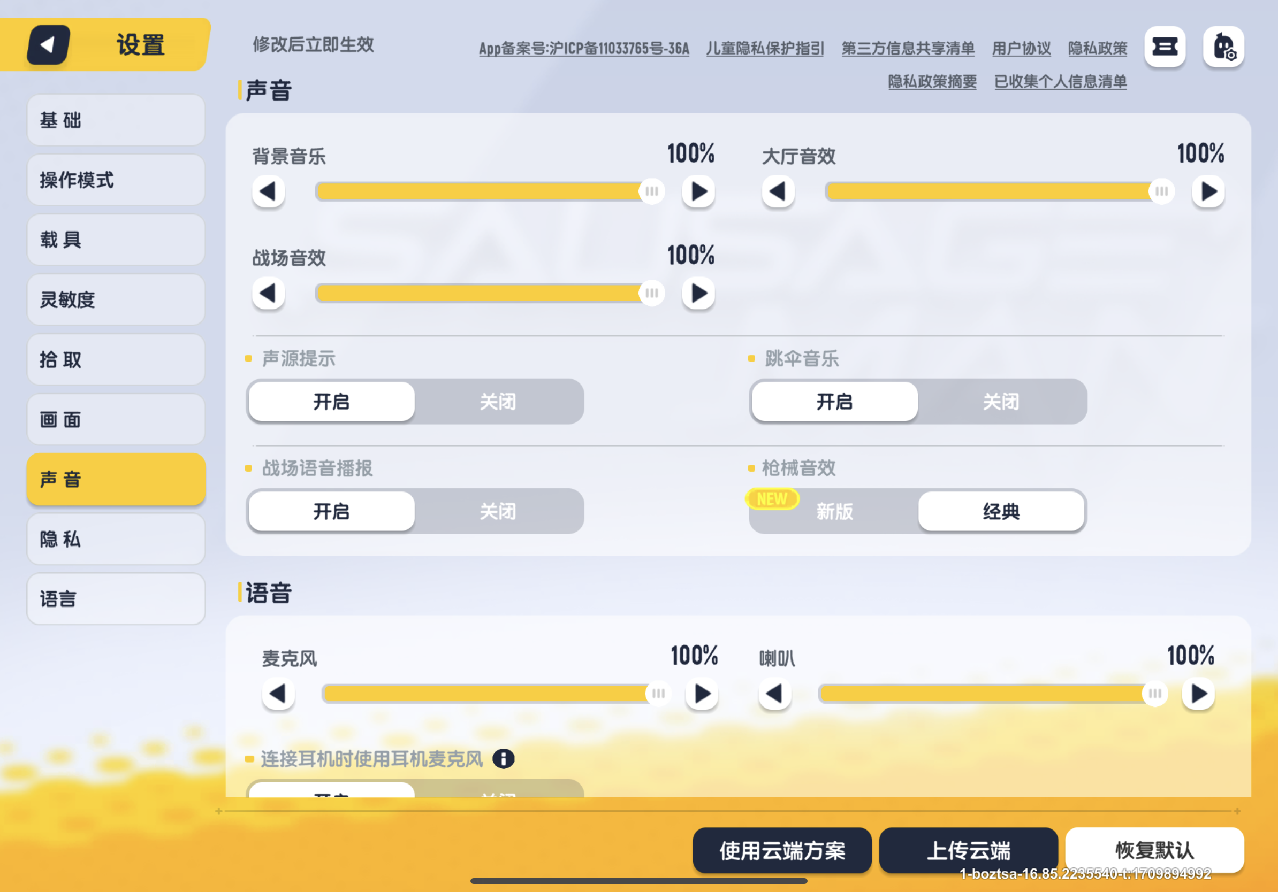Screen dimensions: 1278x892
Task: Open the 载具 settings tab
Action: point(116,240)
